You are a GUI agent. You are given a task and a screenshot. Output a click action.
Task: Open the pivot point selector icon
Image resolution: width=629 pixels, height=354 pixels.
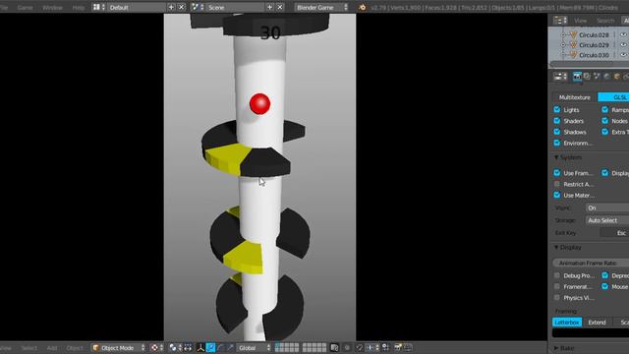pyautogui.click(x=175, y=348)
